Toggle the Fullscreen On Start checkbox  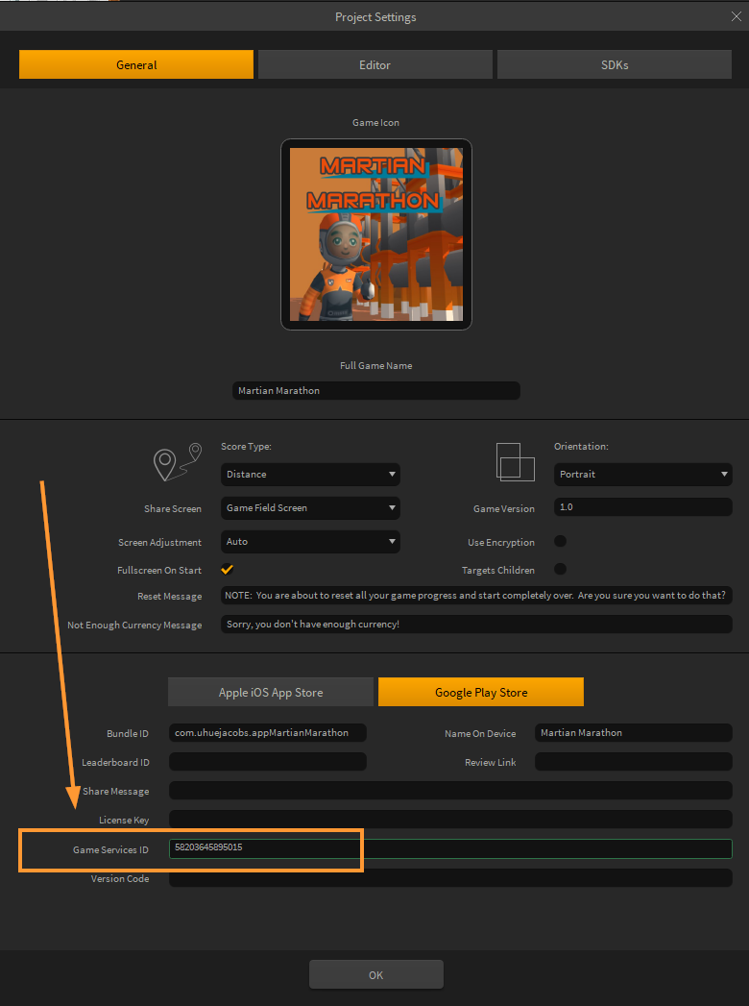coord(228,569)
